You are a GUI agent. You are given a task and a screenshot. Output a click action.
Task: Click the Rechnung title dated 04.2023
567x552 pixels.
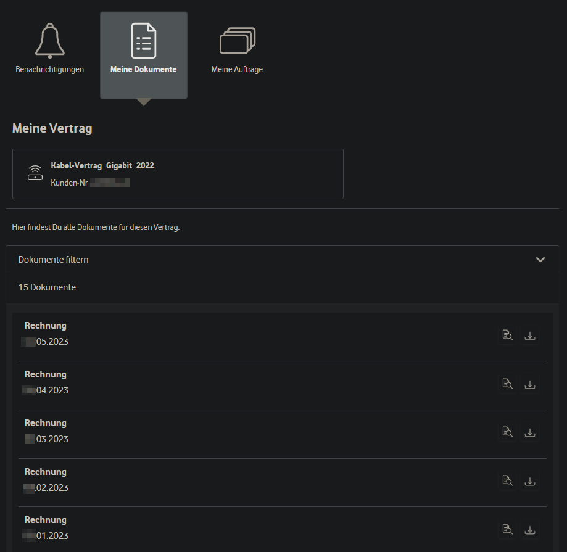[46, 374]
